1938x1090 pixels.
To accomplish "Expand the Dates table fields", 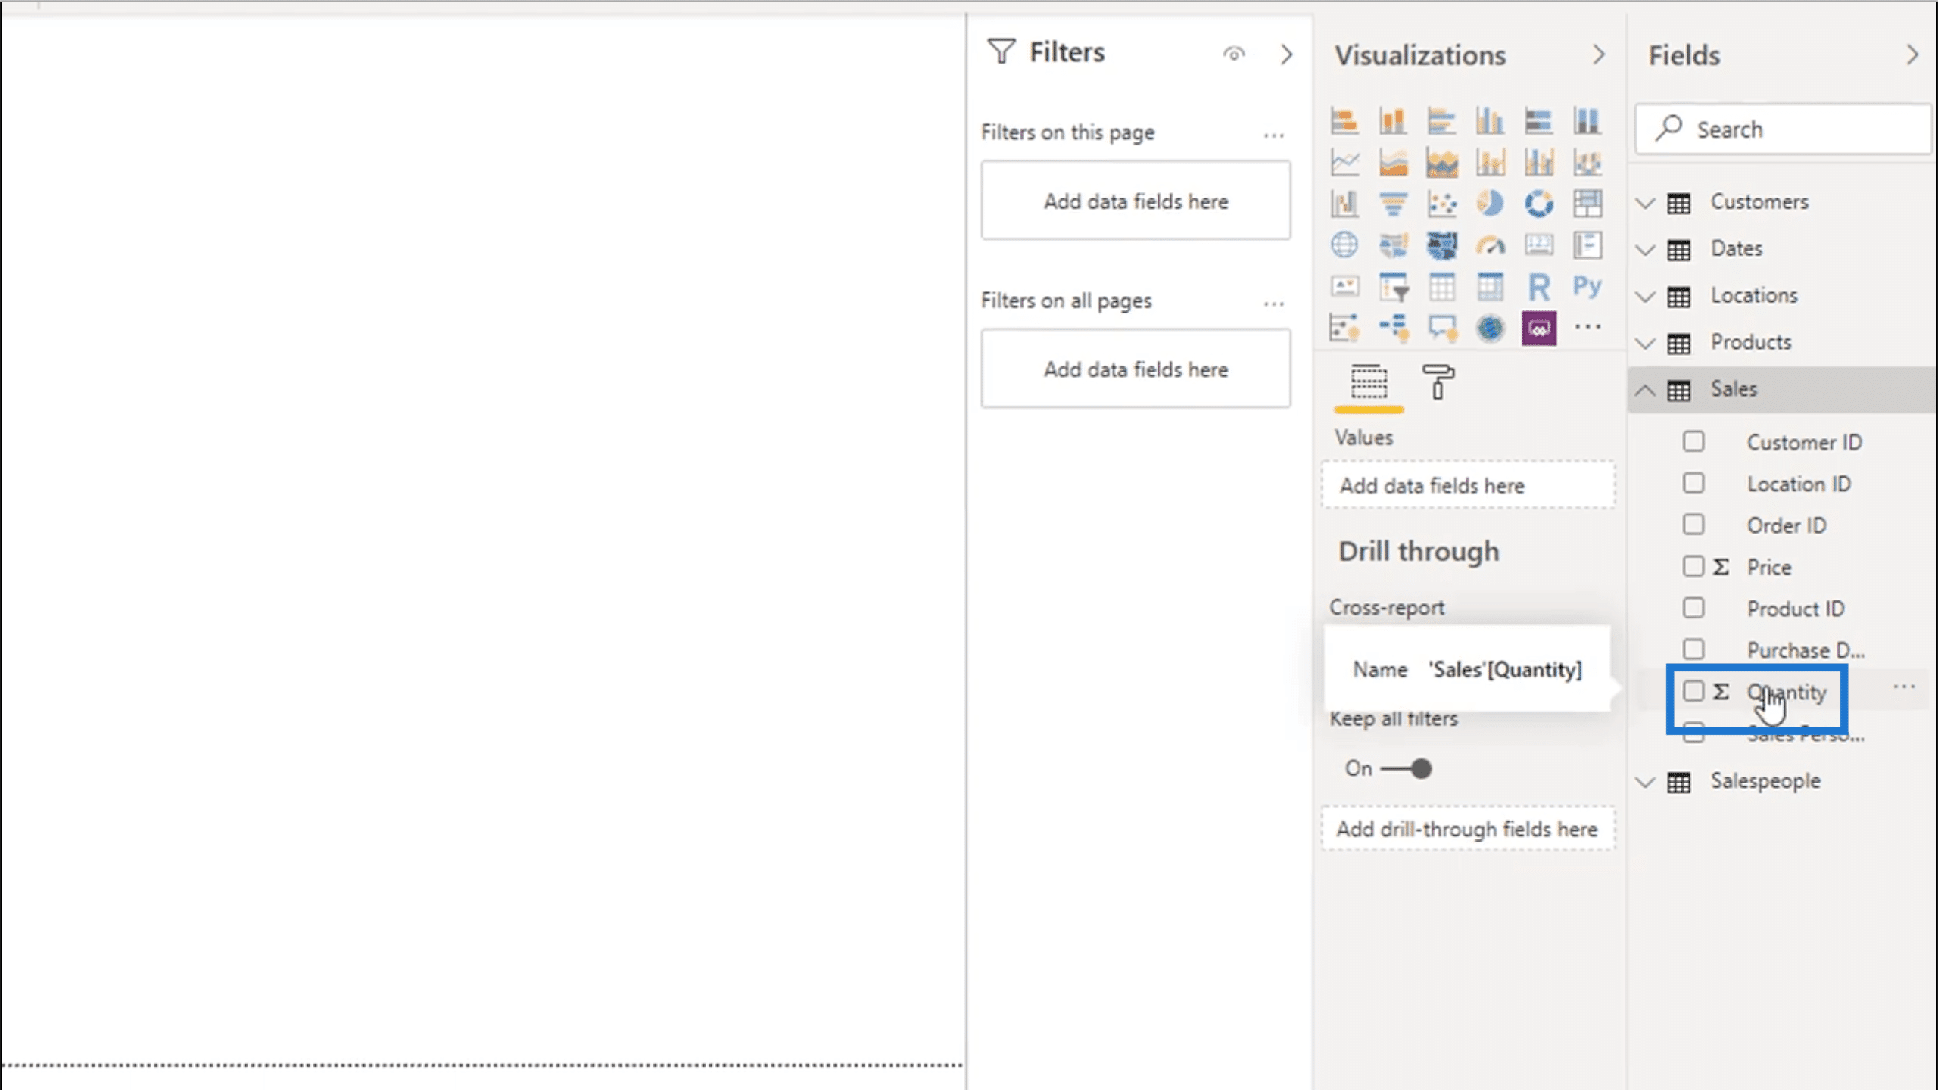I will point(1647,249).
